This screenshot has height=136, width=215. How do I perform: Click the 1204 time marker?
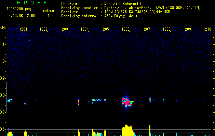pyautogui.click(x=85, y=29)
